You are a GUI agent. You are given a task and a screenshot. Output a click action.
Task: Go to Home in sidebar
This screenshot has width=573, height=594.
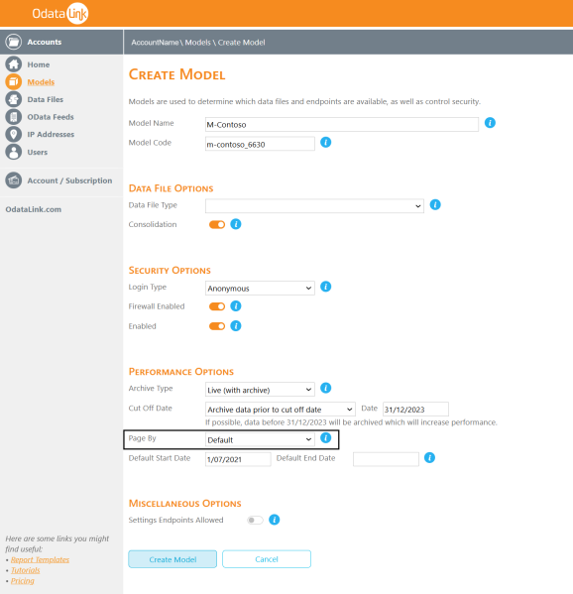(x=39, y=64)
